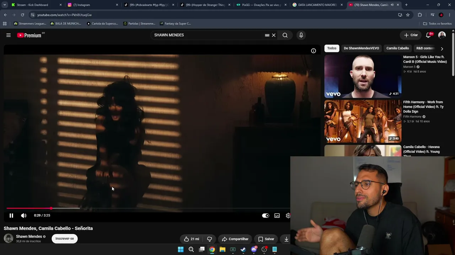Open the BALA DE MUNICH bookmark
The height and width of the screenshot is (255, 455).
pyautogui.click(x=66, y=24)
